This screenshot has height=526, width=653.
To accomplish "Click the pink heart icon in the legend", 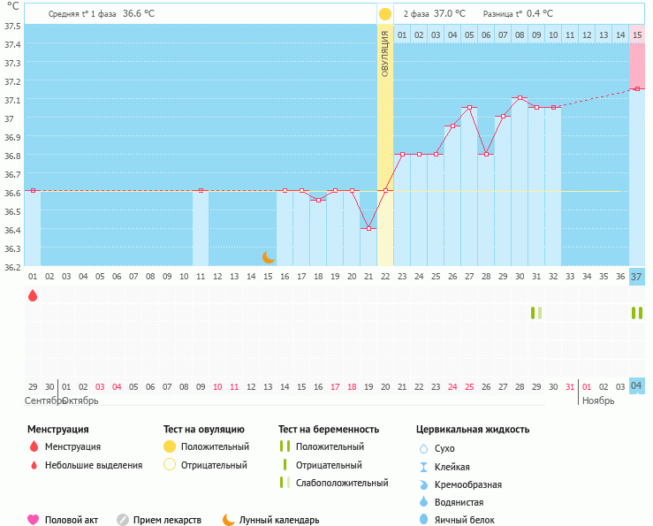I will tap(34, 520).
